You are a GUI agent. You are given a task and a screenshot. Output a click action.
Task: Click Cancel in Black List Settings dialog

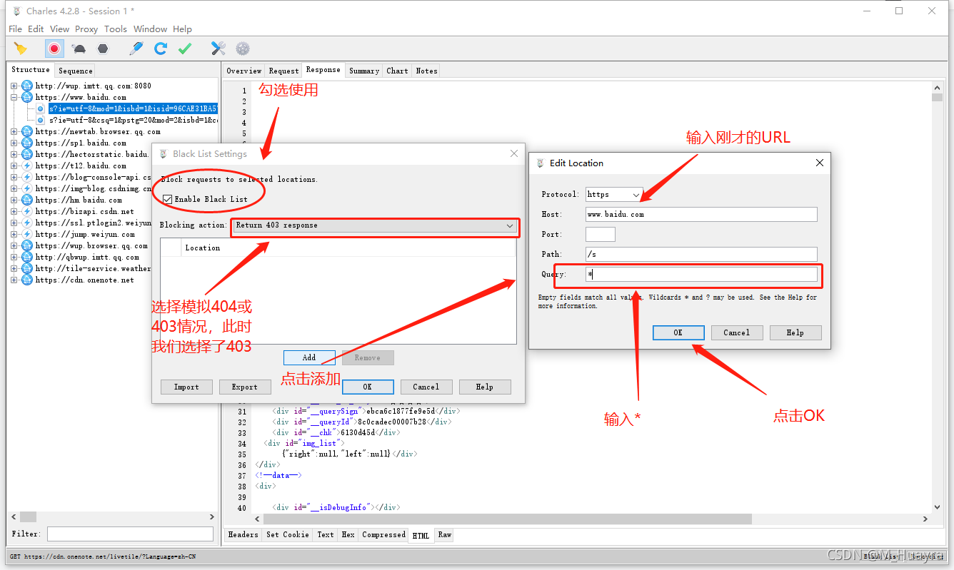point(426,387)
